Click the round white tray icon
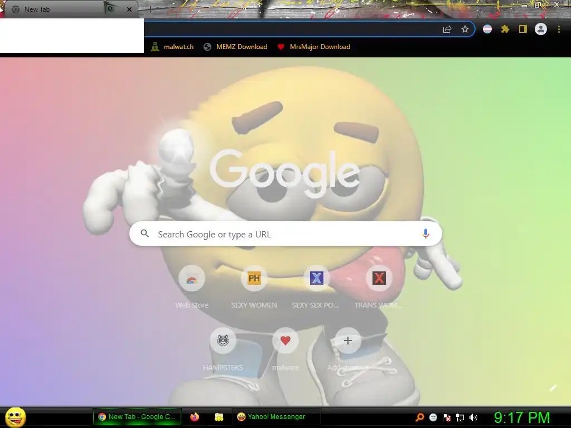Image resolution: width=571 pixels, height=428 pixels. [x=433, y=417]
